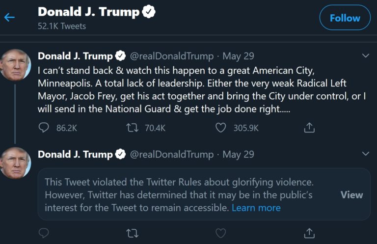Click the May 29 timestamp on first tweet
Image resolution: width=377 pixels, height=244 pixels.
238,56
